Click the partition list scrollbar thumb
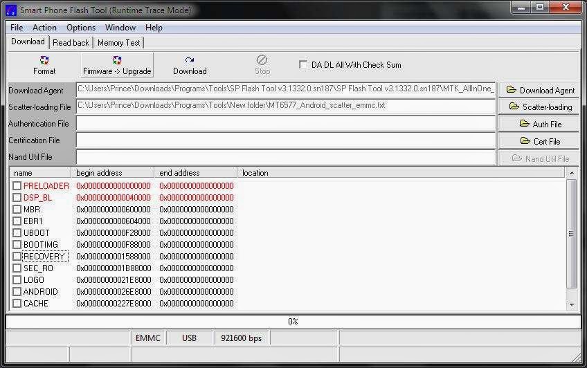587x368 pixels. (571, 233)
